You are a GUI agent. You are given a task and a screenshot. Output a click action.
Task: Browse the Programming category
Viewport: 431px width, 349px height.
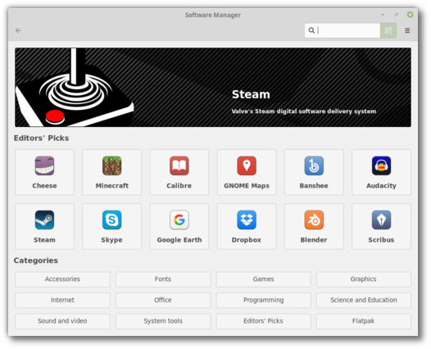coord(264,300)
